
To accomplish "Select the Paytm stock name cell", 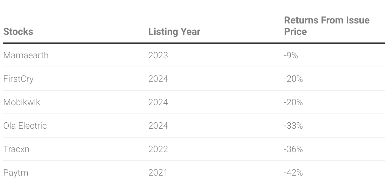I will tap(16, 173).
